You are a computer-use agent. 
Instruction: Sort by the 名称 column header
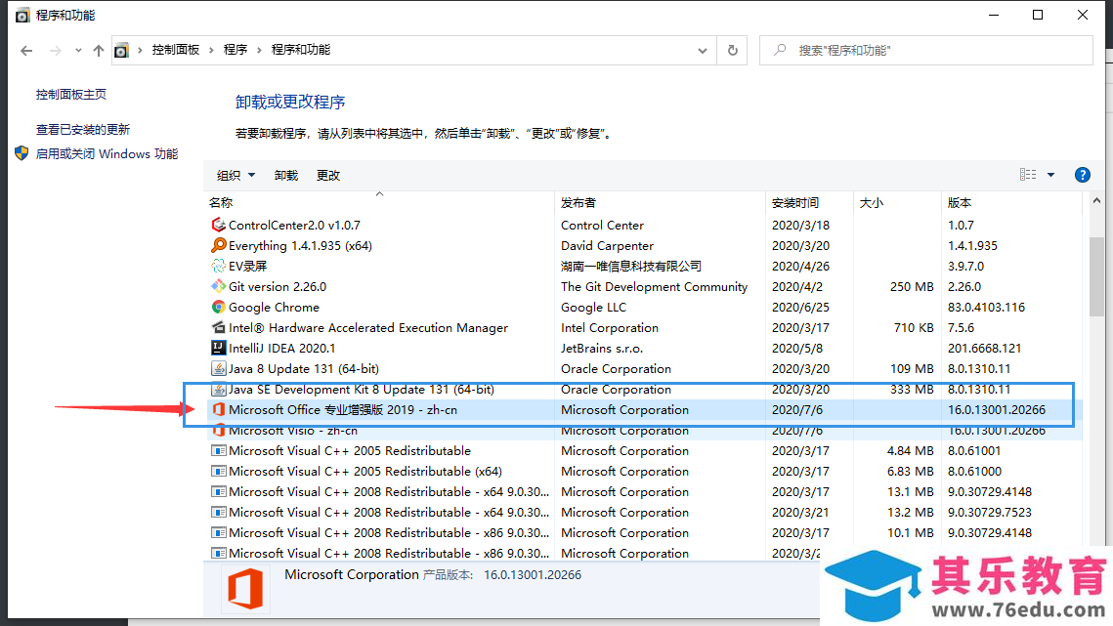point(379,203)
